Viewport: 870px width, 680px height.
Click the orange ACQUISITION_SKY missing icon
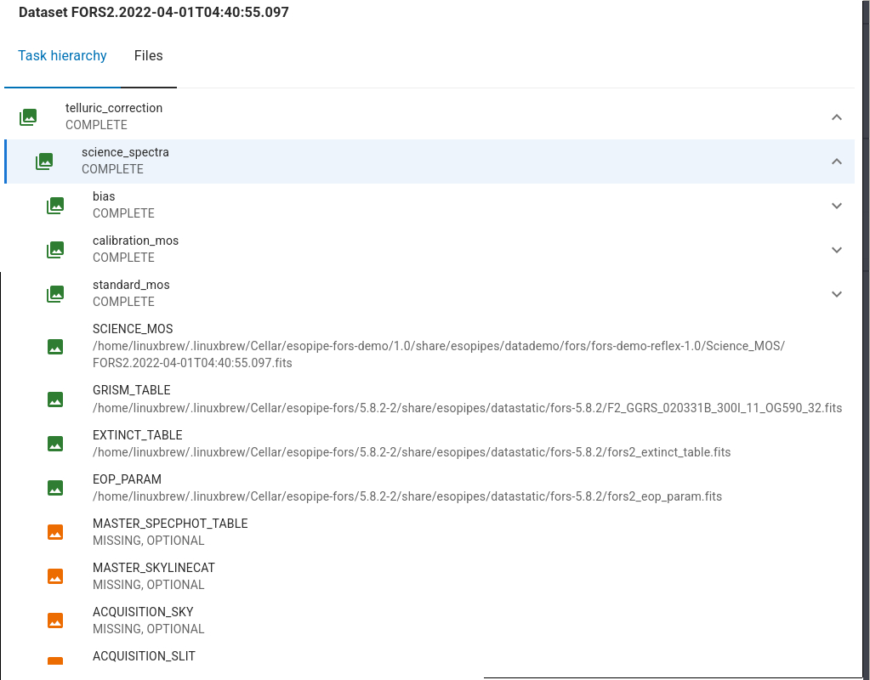55,620
